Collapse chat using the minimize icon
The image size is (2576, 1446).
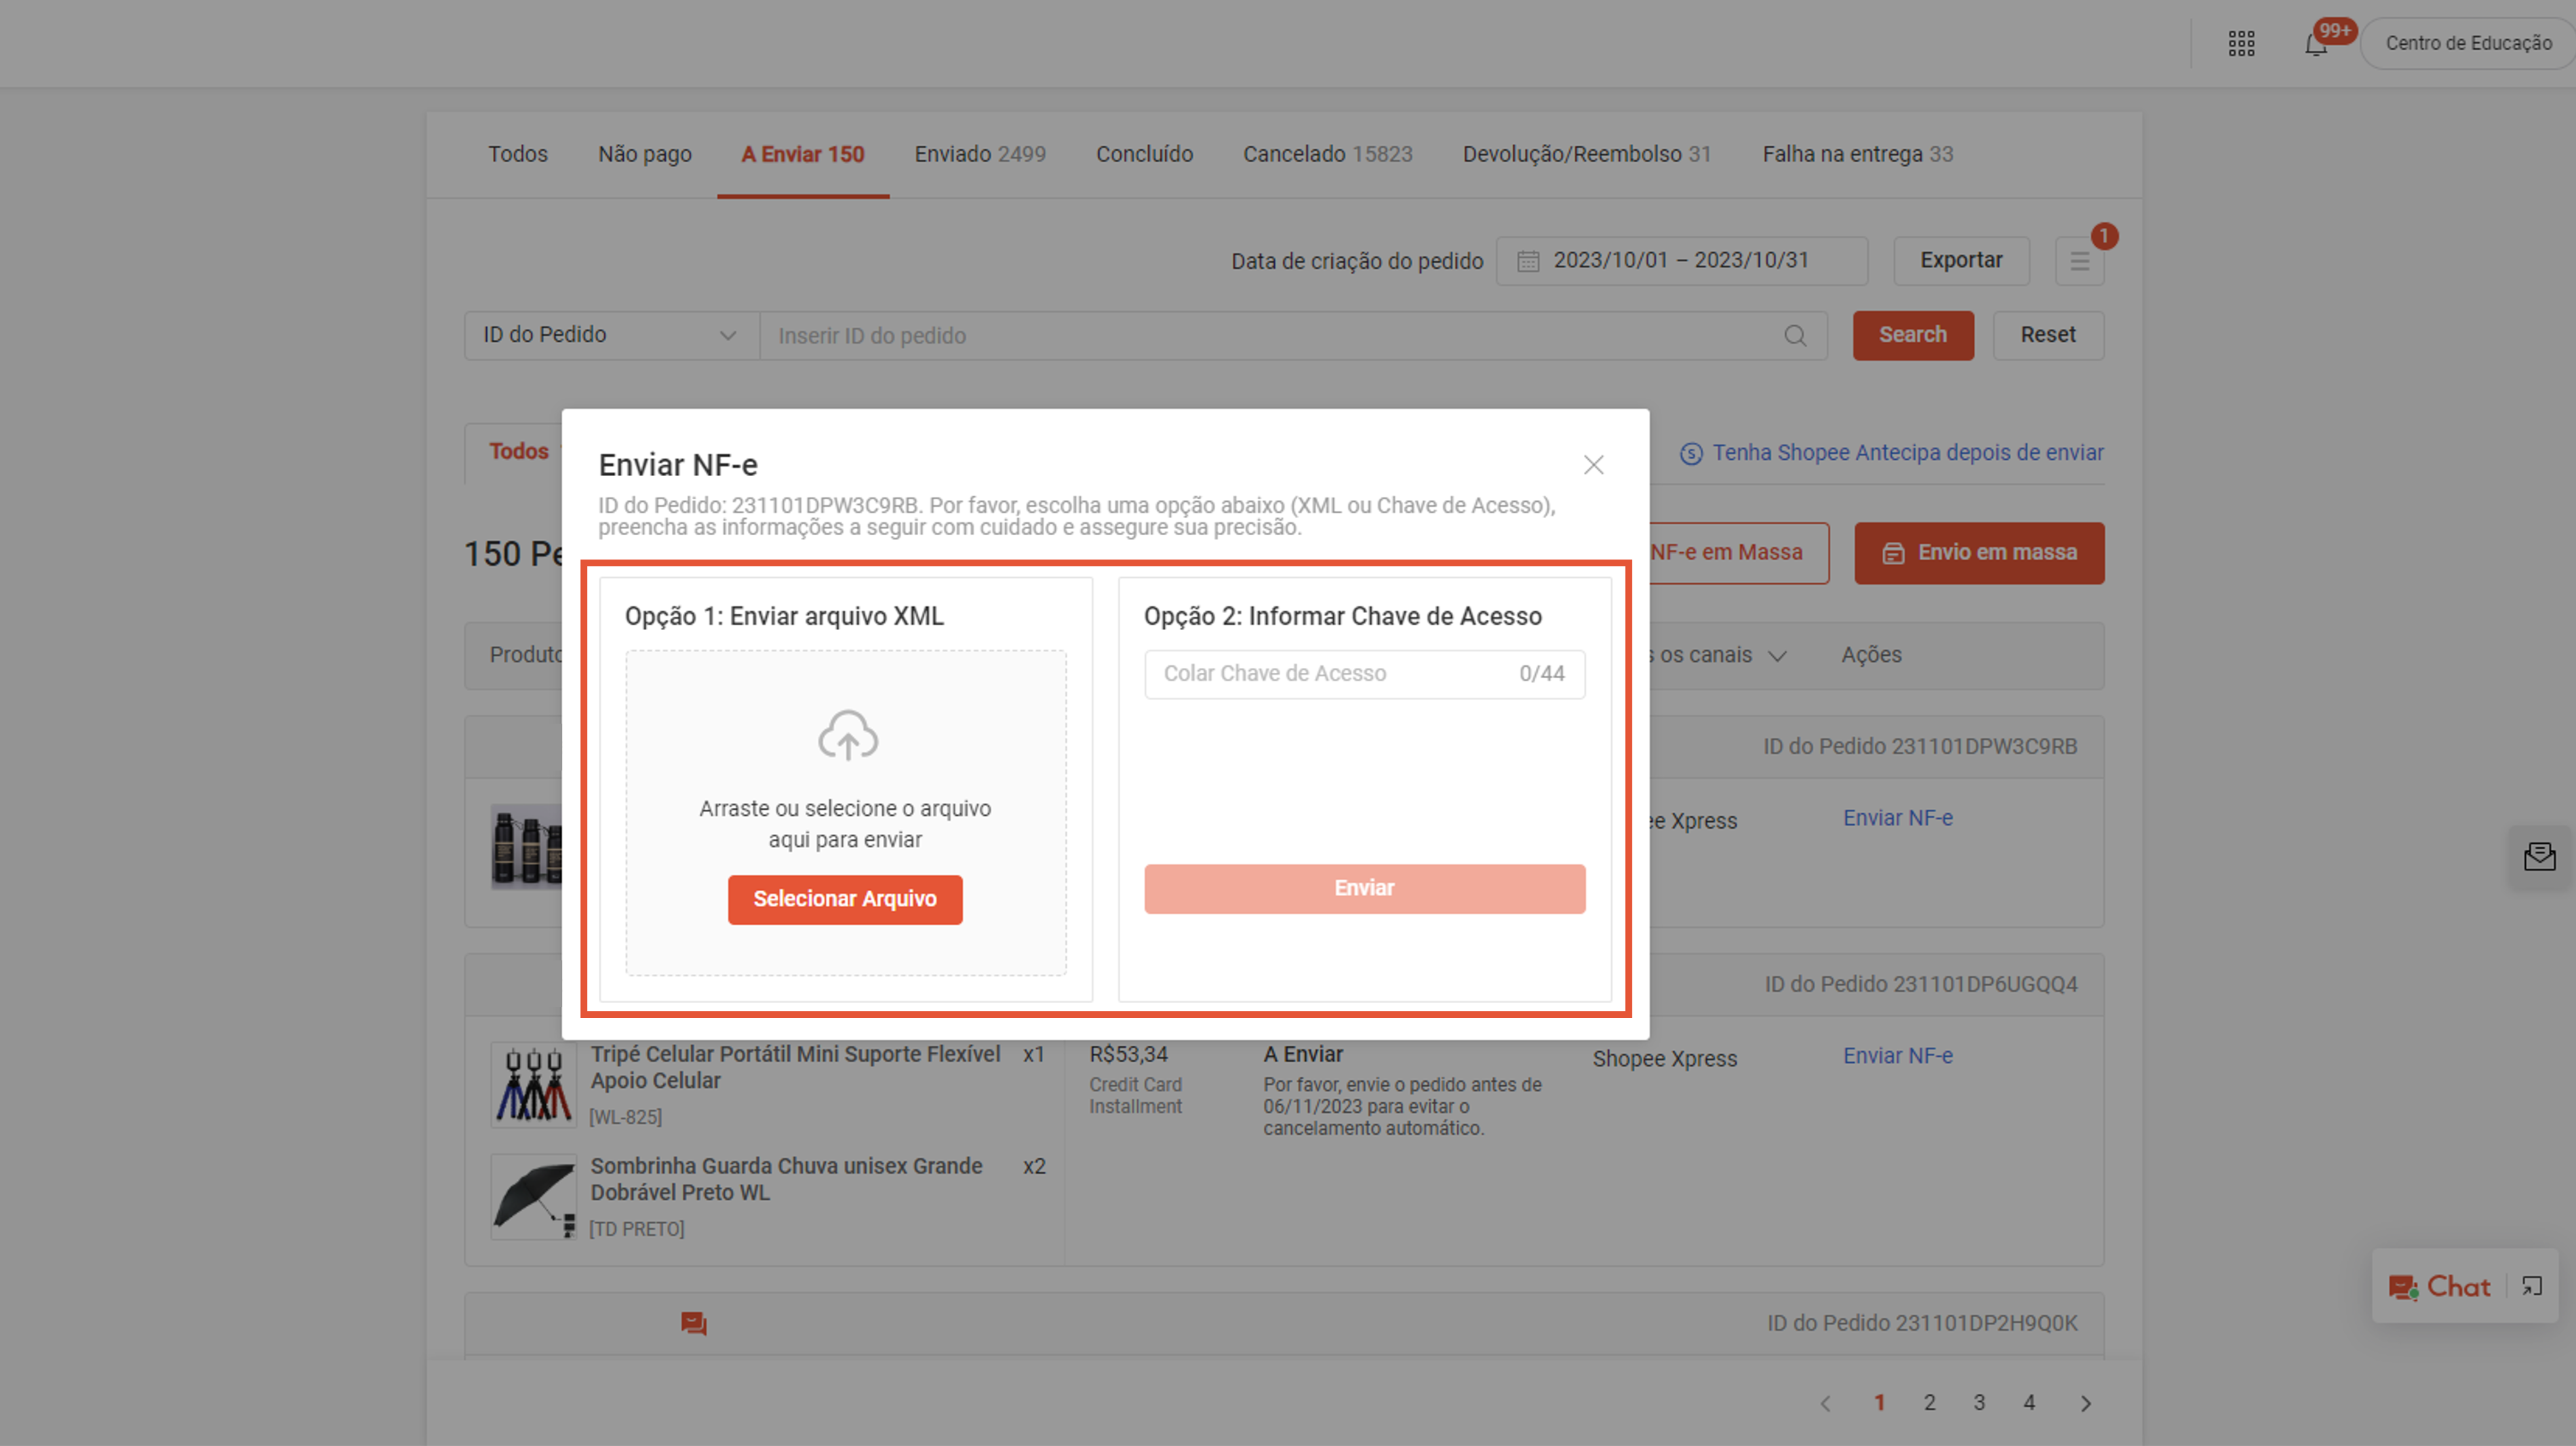(x=2532, y=1286)
